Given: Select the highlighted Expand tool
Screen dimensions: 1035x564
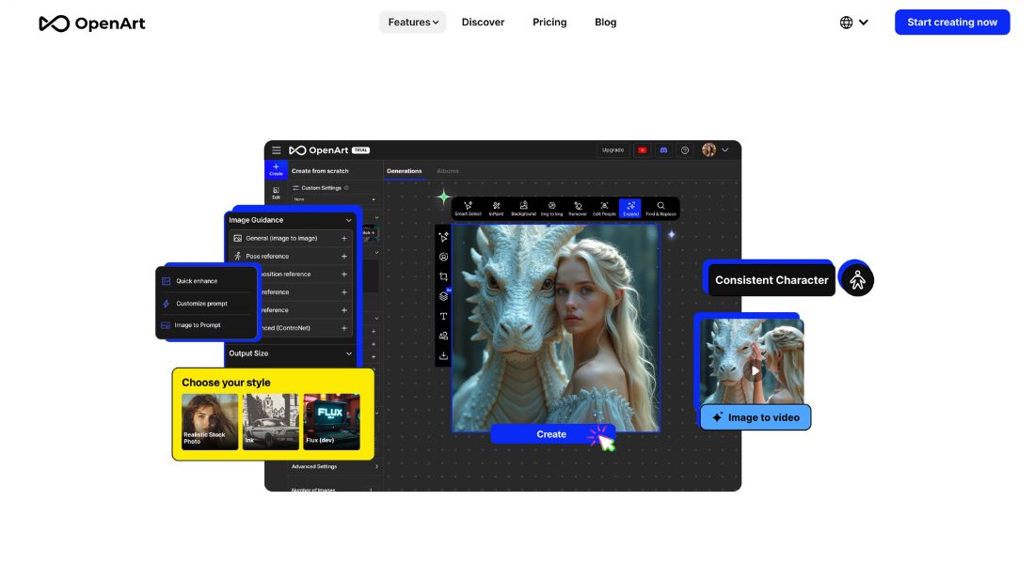Looking at the screenshot, I should 630,209.
